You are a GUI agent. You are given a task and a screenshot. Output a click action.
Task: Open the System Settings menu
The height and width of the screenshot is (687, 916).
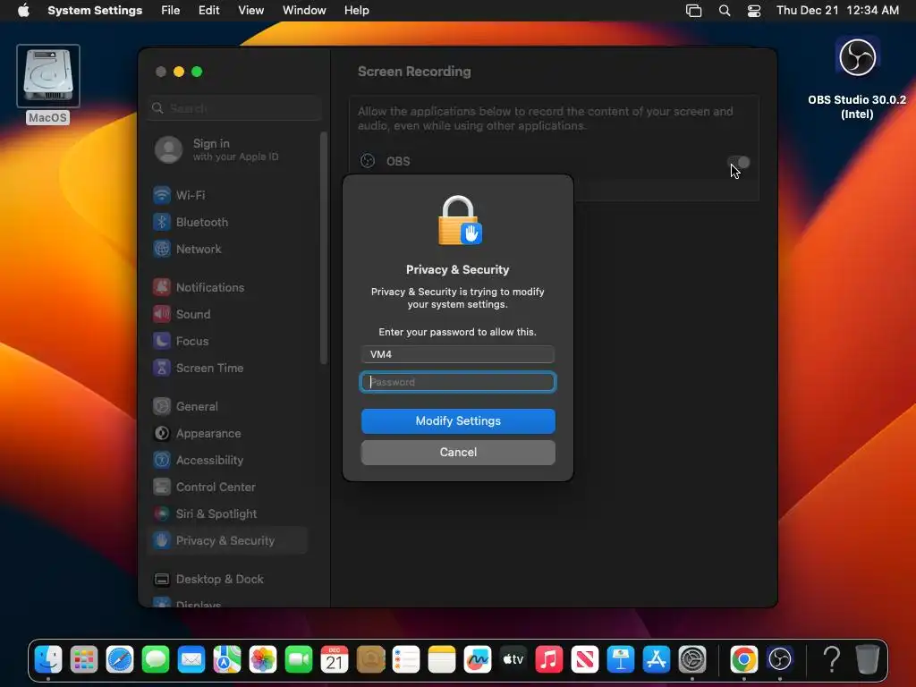[95, 11]
